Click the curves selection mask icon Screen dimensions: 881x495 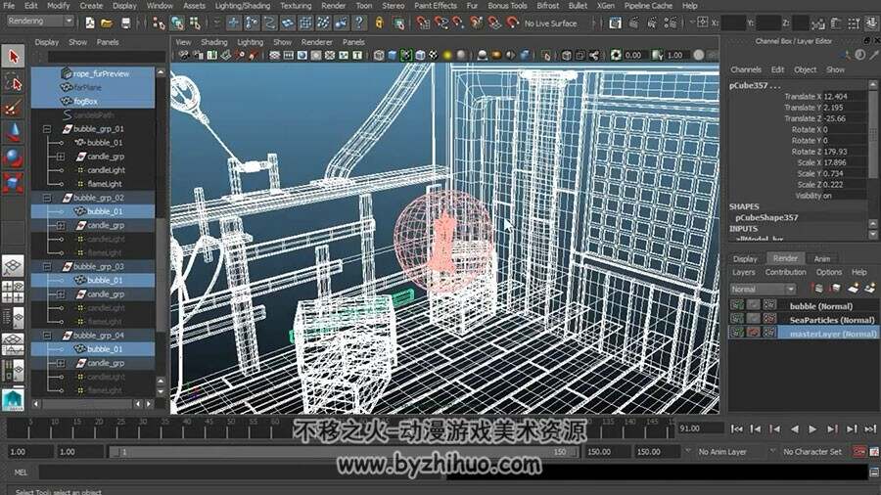[x=269, y=23]
